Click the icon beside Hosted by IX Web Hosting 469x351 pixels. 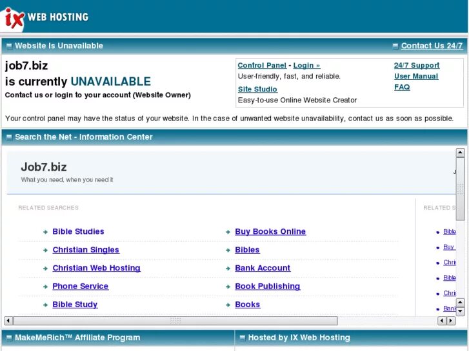pos(243,338)
